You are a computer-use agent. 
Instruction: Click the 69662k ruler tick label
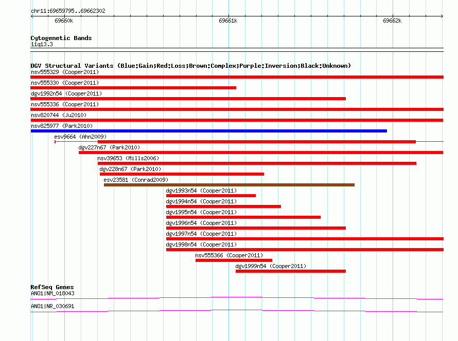pyautogui.click(x=392, y=21)
